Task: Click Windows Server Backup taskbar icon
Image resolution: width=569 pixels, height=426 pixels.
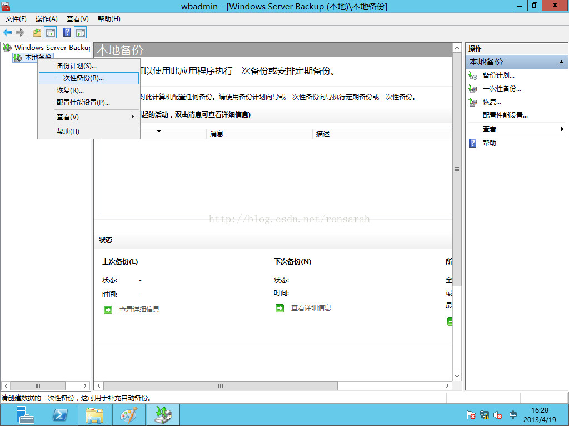Action: tap(163, 415)
